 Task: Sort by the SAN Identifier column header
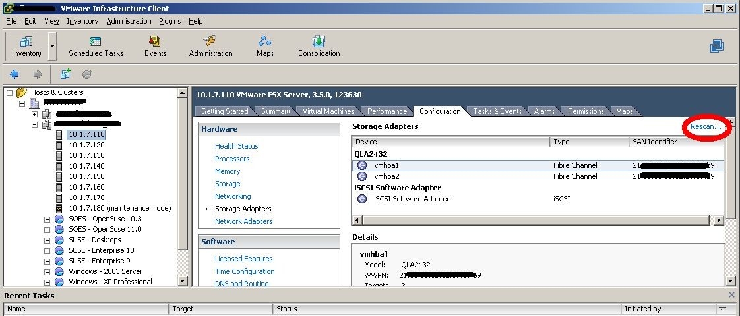click(x=677, y=142)
